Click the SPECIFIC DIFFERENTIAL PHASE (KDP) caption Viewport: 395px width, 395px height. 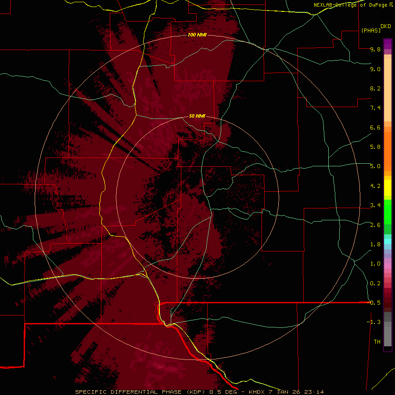pyautogui.click(x=142, y=392)
